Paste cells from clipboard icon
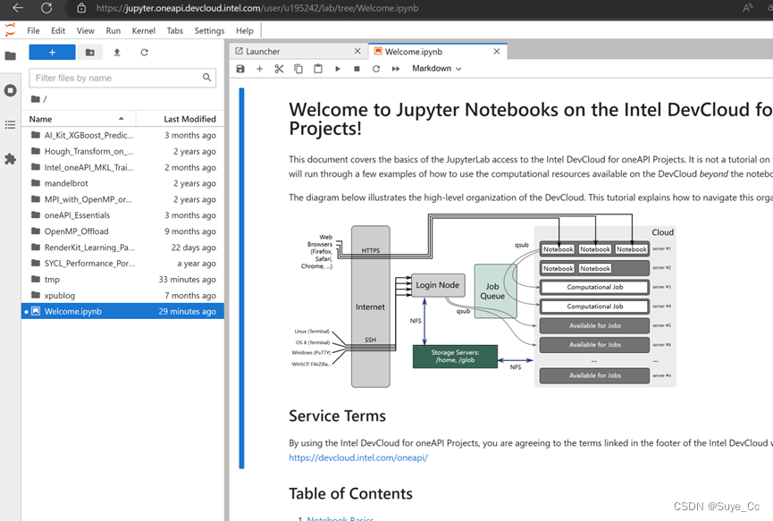The width and height of the screenshot is (773, 521). pos(318,69)
